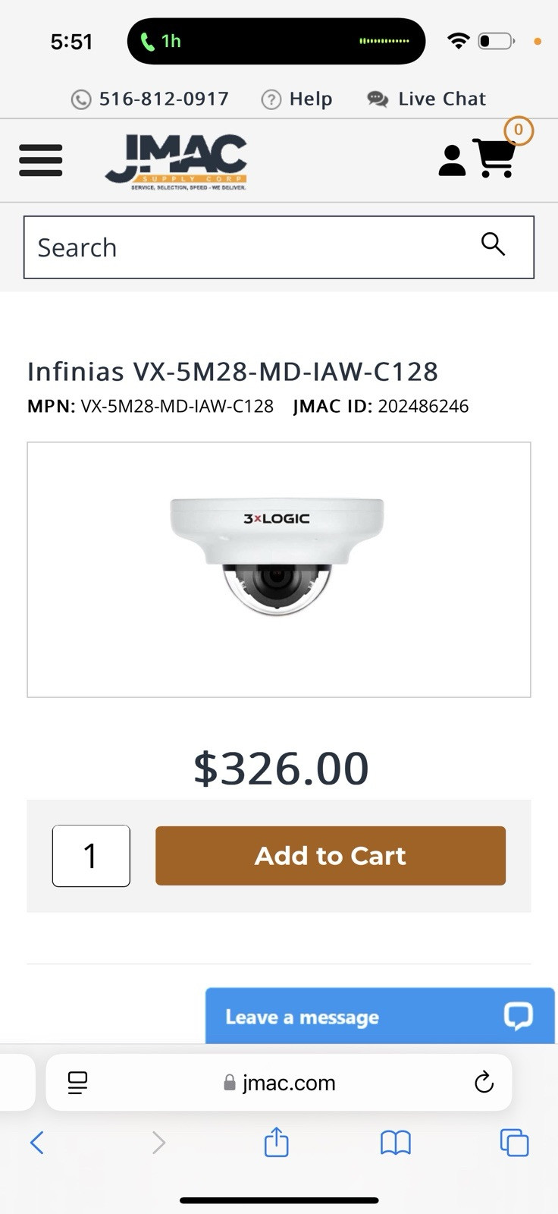Reload the jmac.com page

(484, 1083)
